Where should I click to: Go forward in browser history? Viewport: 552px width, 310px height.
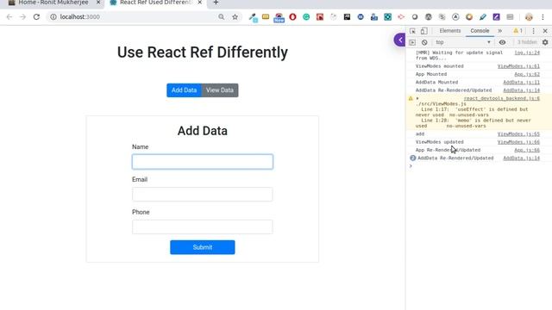pos(23,17)
